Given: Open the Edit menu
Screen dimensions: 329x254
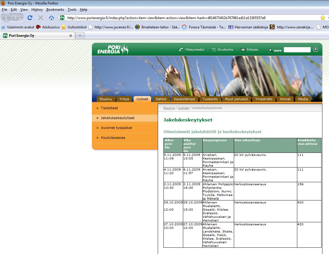Looking at the screenshot, I should [x=14, y=10].
